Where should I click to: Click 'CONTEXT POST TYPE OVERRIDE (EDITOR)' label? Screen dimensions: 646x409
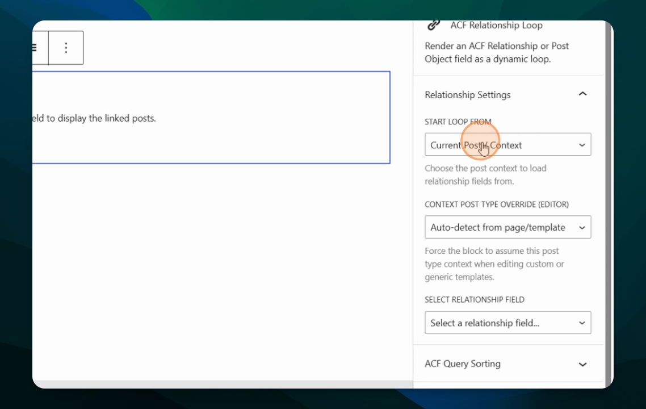coord(497,204)
